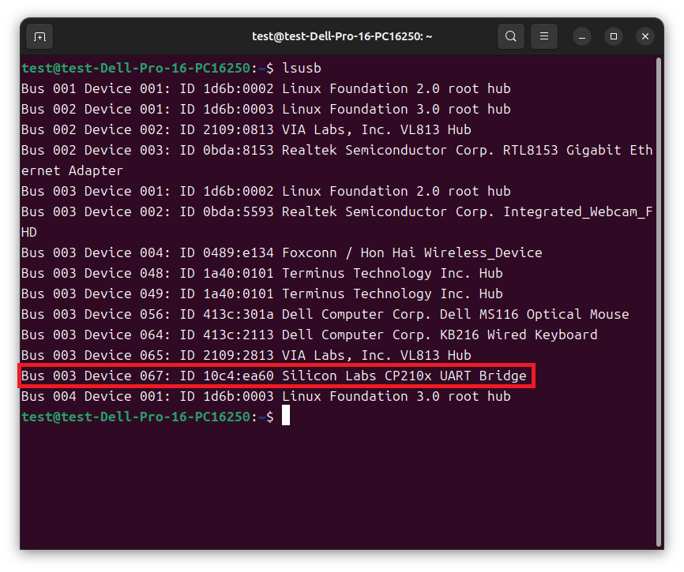
Task: Open the hamburger main menu
Action: coord(544,36)
